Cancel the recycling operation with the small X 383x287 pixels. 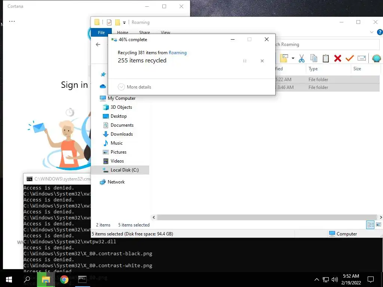coord(262,61)
